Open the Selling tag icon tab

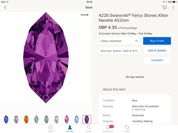127,129
